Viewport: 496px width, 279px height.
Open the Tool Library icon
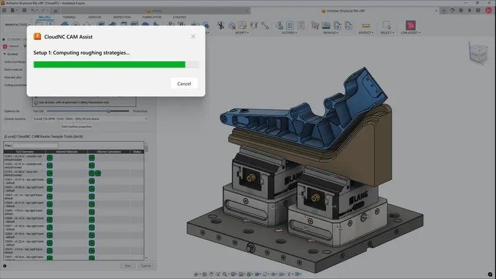coord(315,25)
